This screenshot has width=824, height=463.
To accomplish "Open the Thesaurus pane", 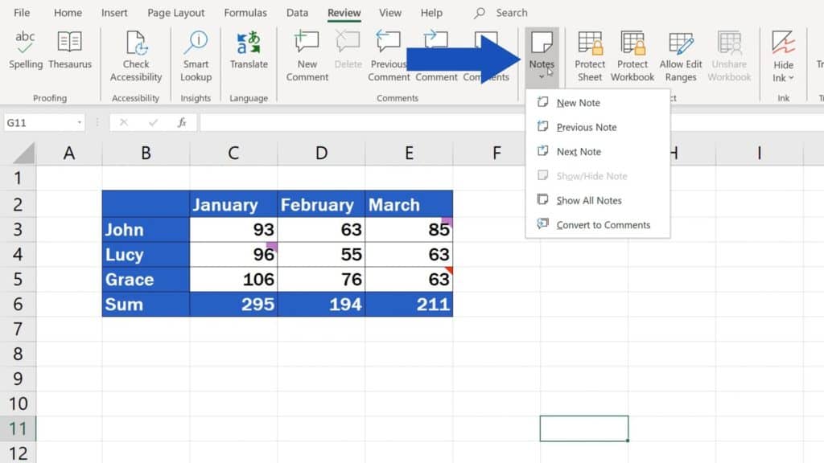I will point(70,52).
